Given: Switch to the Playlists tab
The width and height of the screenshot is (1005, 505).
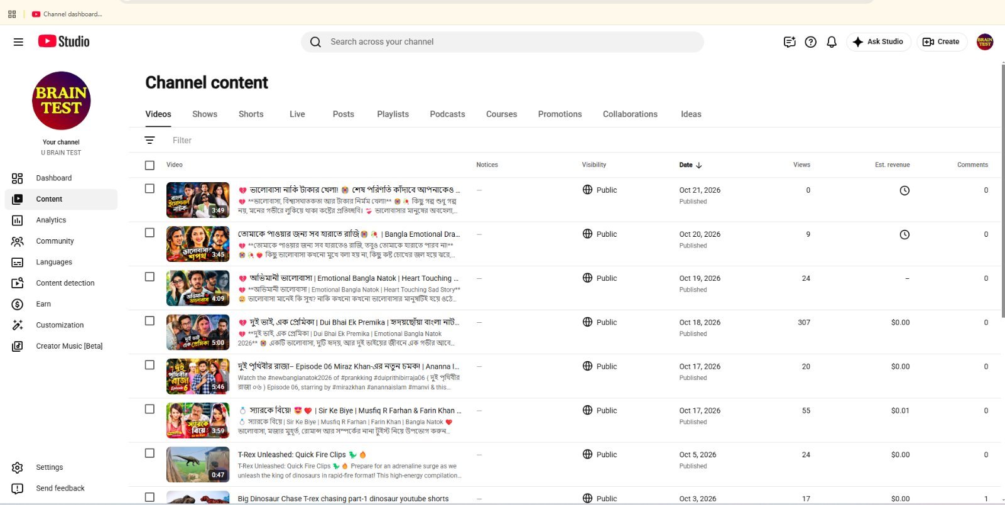Looking at the screenshot, I should click(x=393, y=114).
